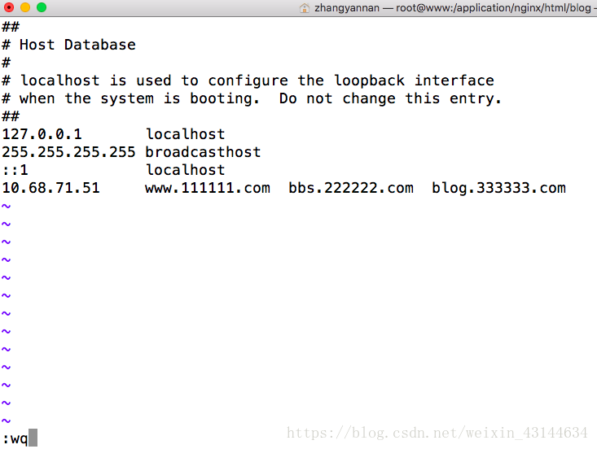Click the red close window button
Viewport: 597px width, 449px height.
pyautogui.click(x=9, y=7)
